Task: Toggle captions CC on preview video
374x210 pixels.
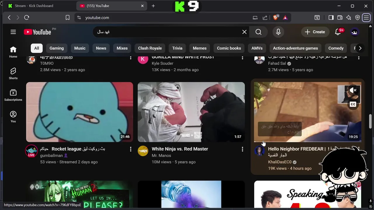Action: [353, 104]
